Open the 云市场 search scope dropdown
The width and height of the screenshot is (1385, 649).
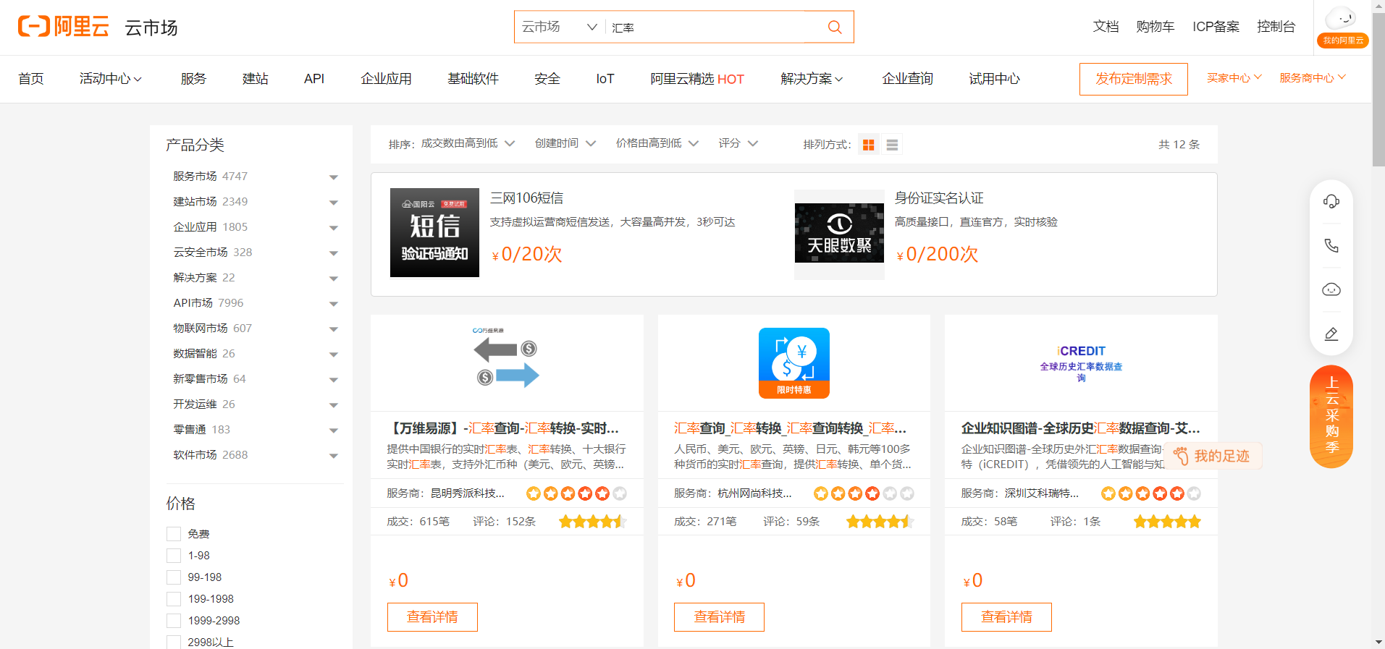(559, 27)
